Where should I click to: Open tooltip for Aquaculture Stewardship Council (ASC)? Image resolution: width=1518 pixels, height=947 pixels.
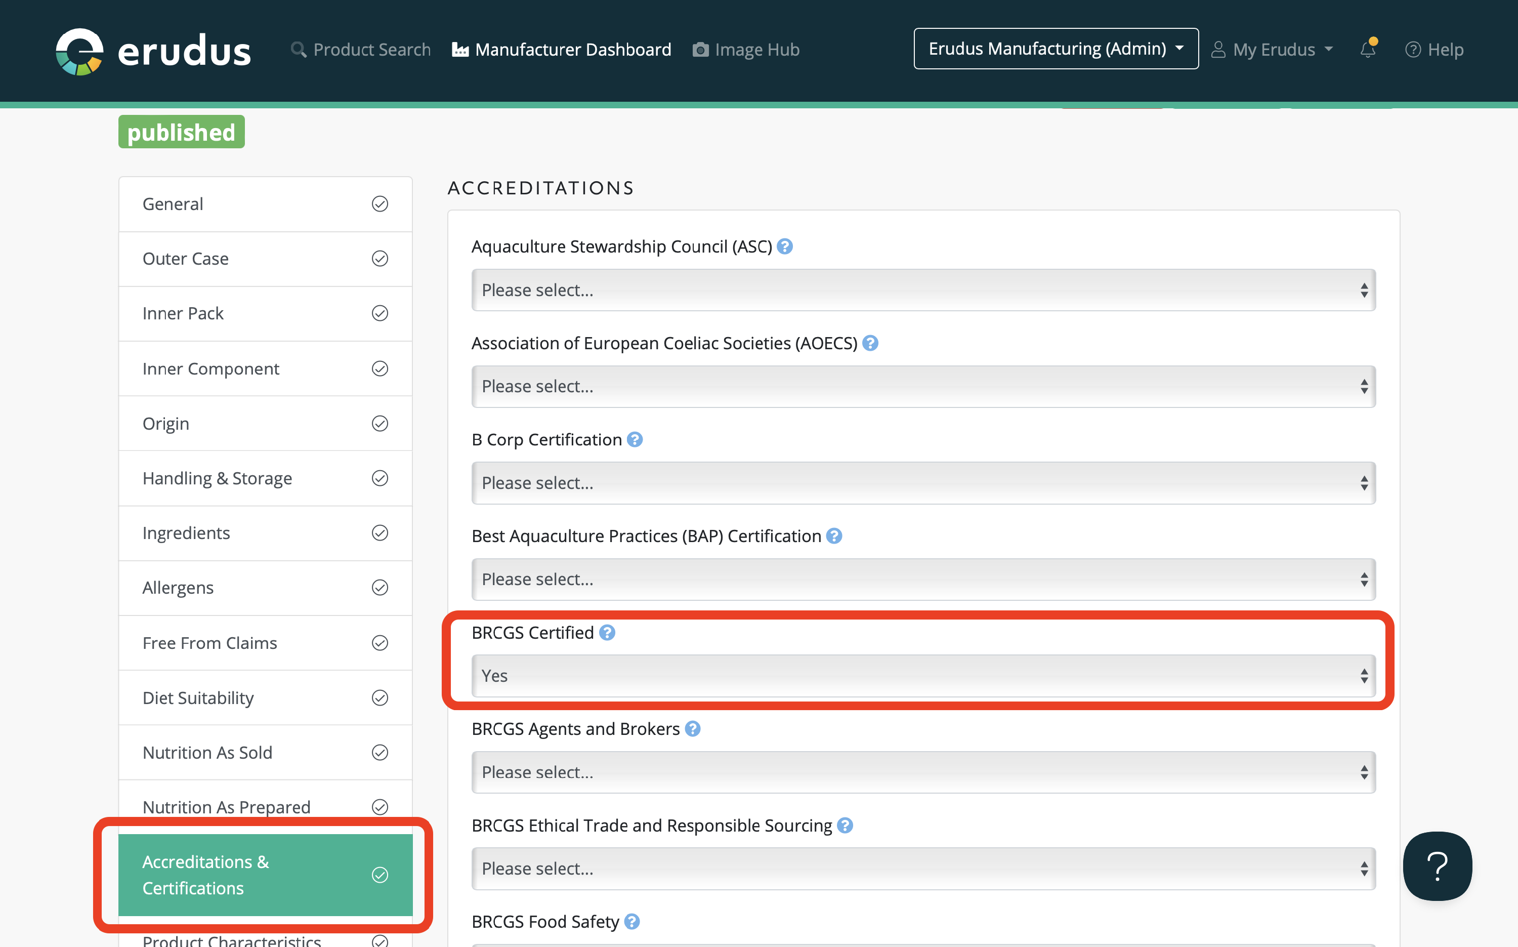(x=785, y=247)
